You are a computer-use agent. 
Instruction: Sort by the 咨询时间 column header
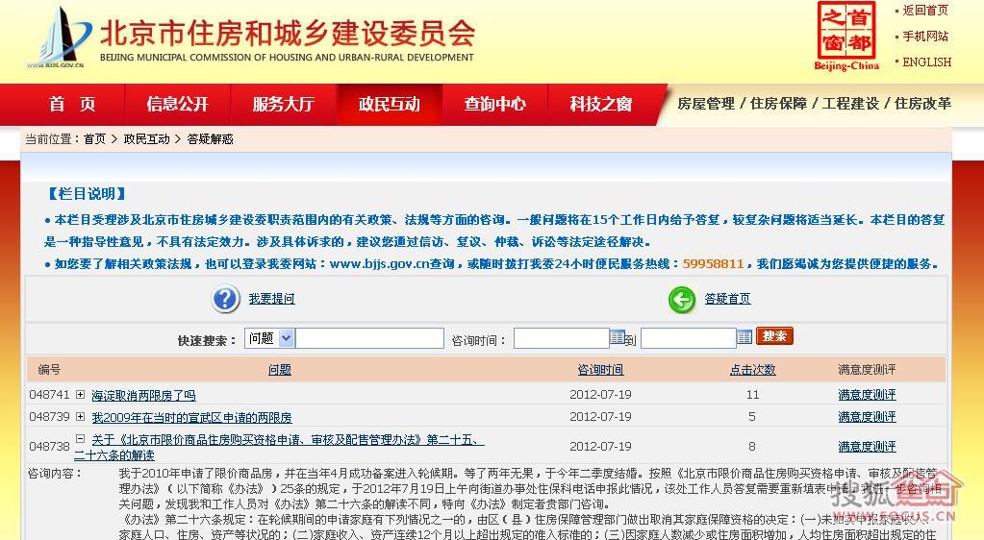[x=600, y=370]
